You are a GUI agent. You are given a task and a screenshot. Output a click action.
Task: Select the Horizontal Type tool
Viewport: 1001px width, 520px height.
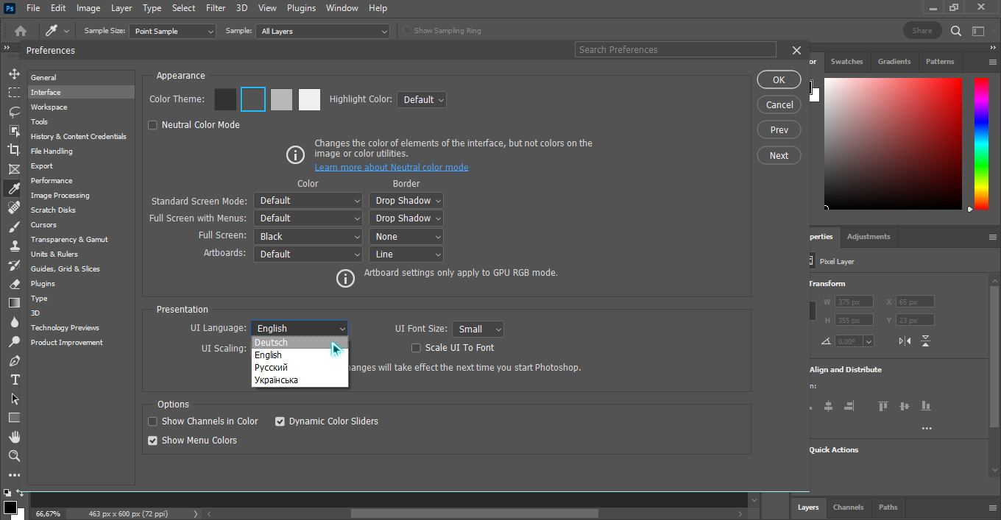click(14, 380)
